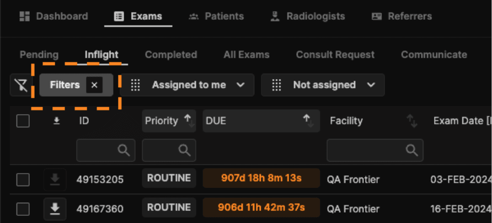The image size is (492, 223).
Task: Click the clear filters funnel icon
Action: (x=21, y=85)
